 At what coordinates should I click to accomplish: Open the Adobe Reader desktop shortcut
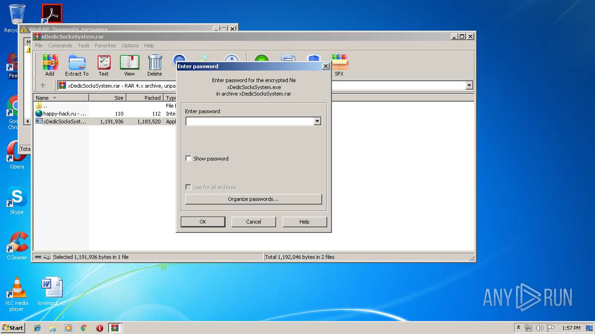tap(52, 14)
